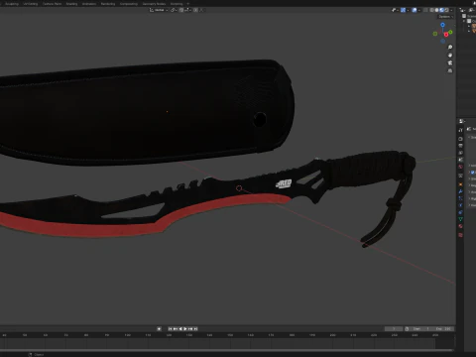Click the pan hand viewport button

pyautogui.click(x=450, y=56)
